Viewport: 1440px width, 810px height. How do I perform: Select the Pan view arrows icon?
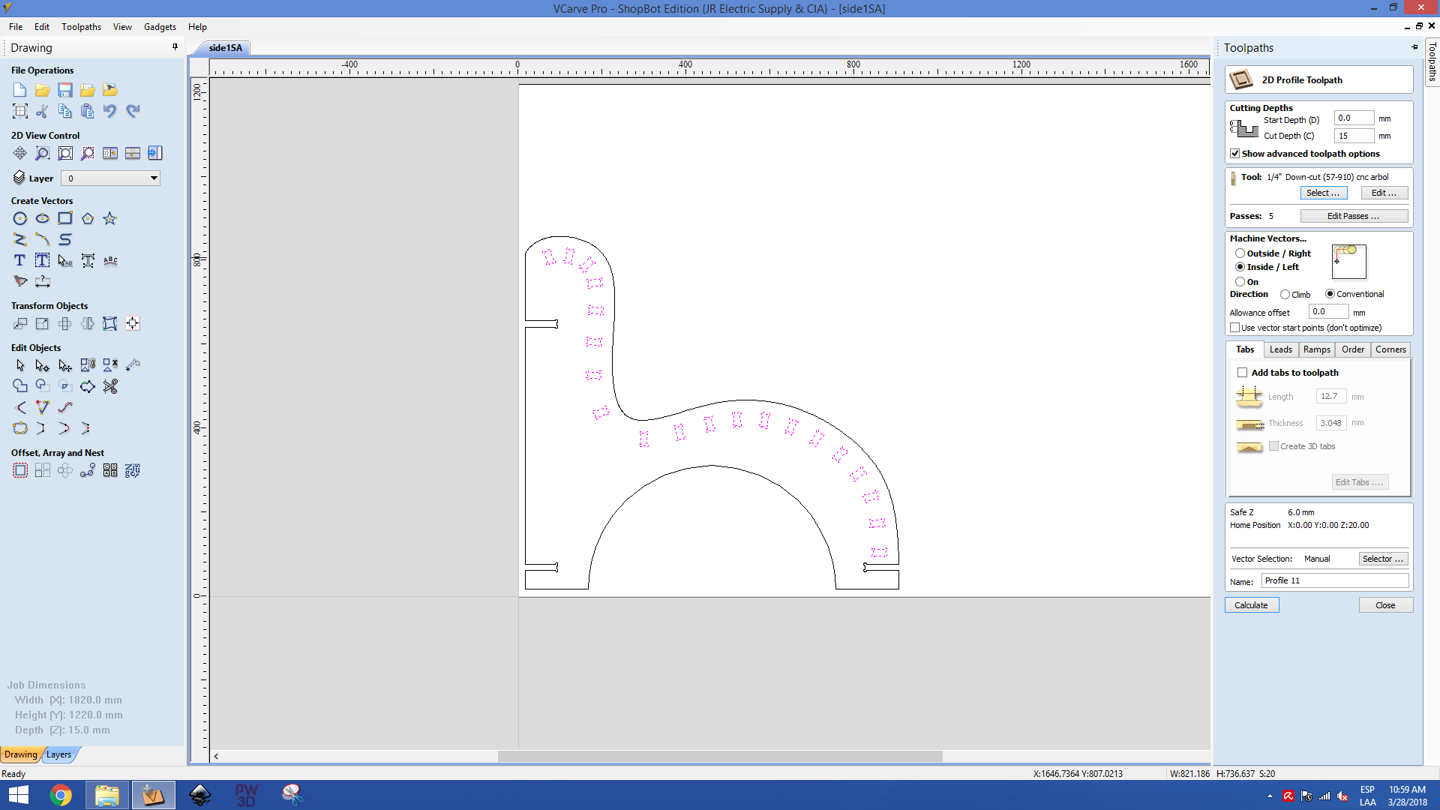20,153
